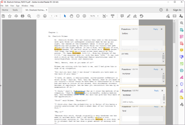Open the Protect shield tool in right pane
The width and height of the screenshot is (185, 125).
tap(181, 84)
